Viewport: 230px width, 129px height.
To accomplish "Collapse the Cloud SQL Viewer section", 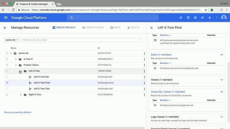I will pos(222,92).
